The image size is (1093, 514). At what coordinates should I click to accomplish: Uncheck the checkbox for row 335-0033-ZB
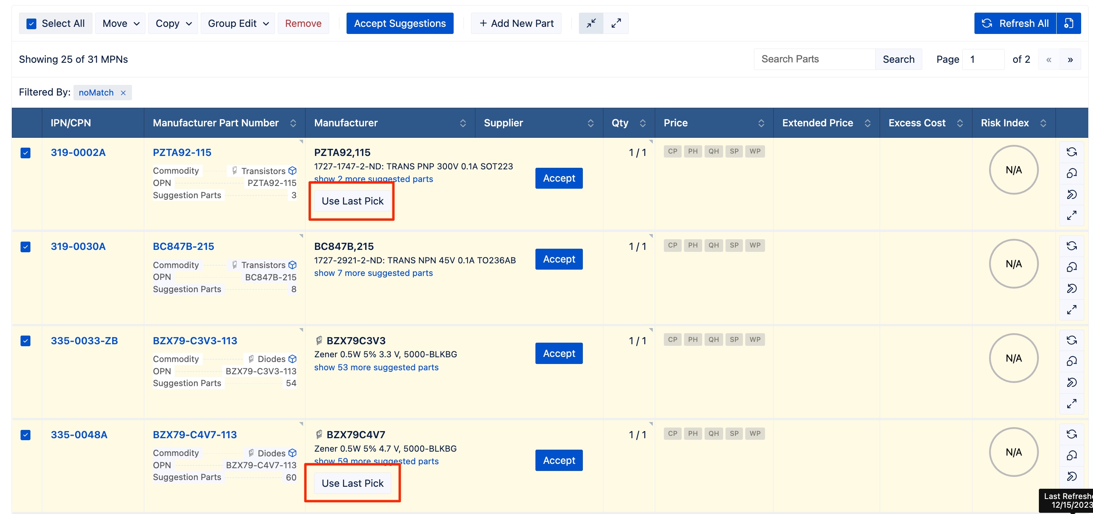[25, 341]
